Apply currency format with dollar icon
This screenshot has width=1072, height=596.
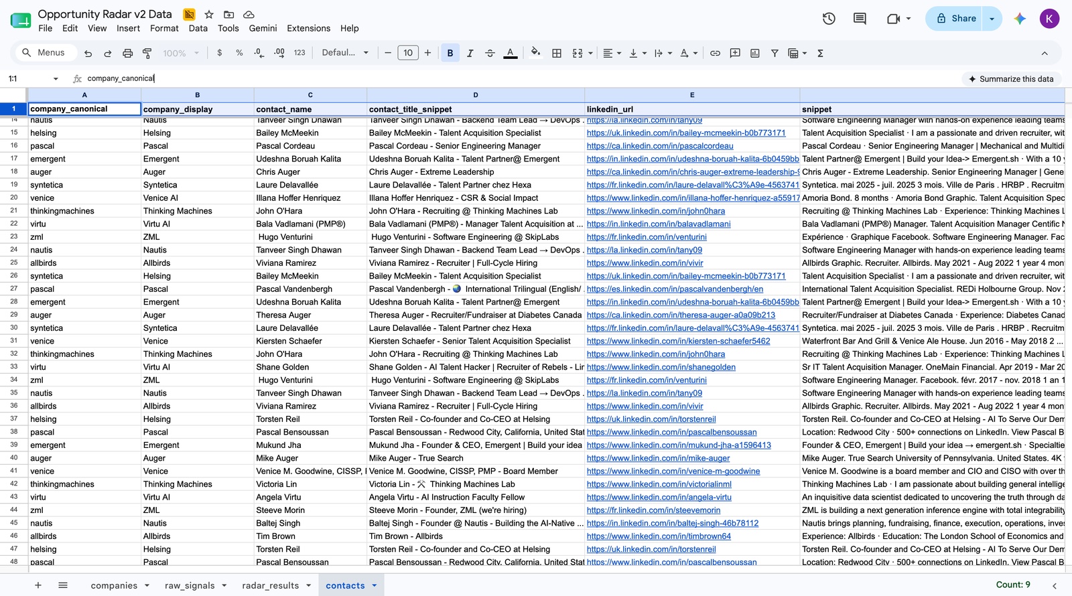coord(220,53)
